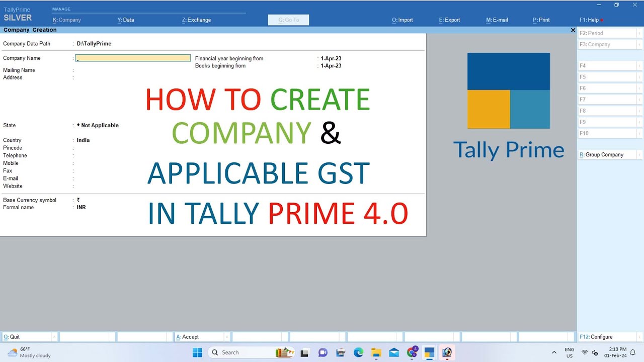
Task: Open File Explorer from the taskbar
Action: (376, 352)
